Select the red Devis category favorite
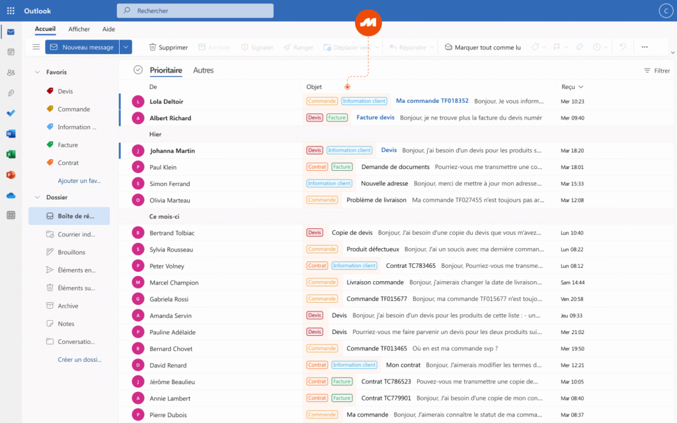 pyautogui.click(x=65, y=92)
